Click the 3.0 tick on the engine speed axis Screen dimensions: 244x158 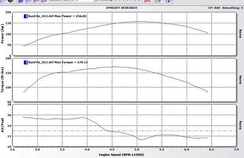pyautogui.click(x=37, y=150)
